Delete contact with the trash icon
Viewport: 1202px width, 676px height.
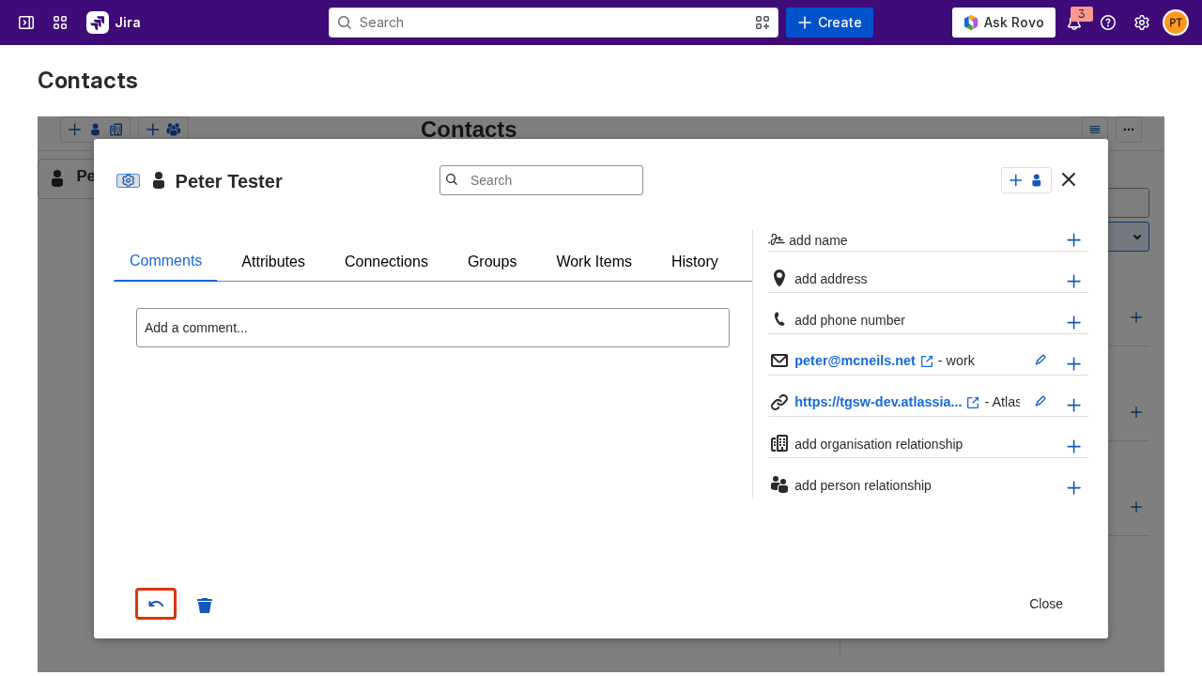[x=205, y=606]
